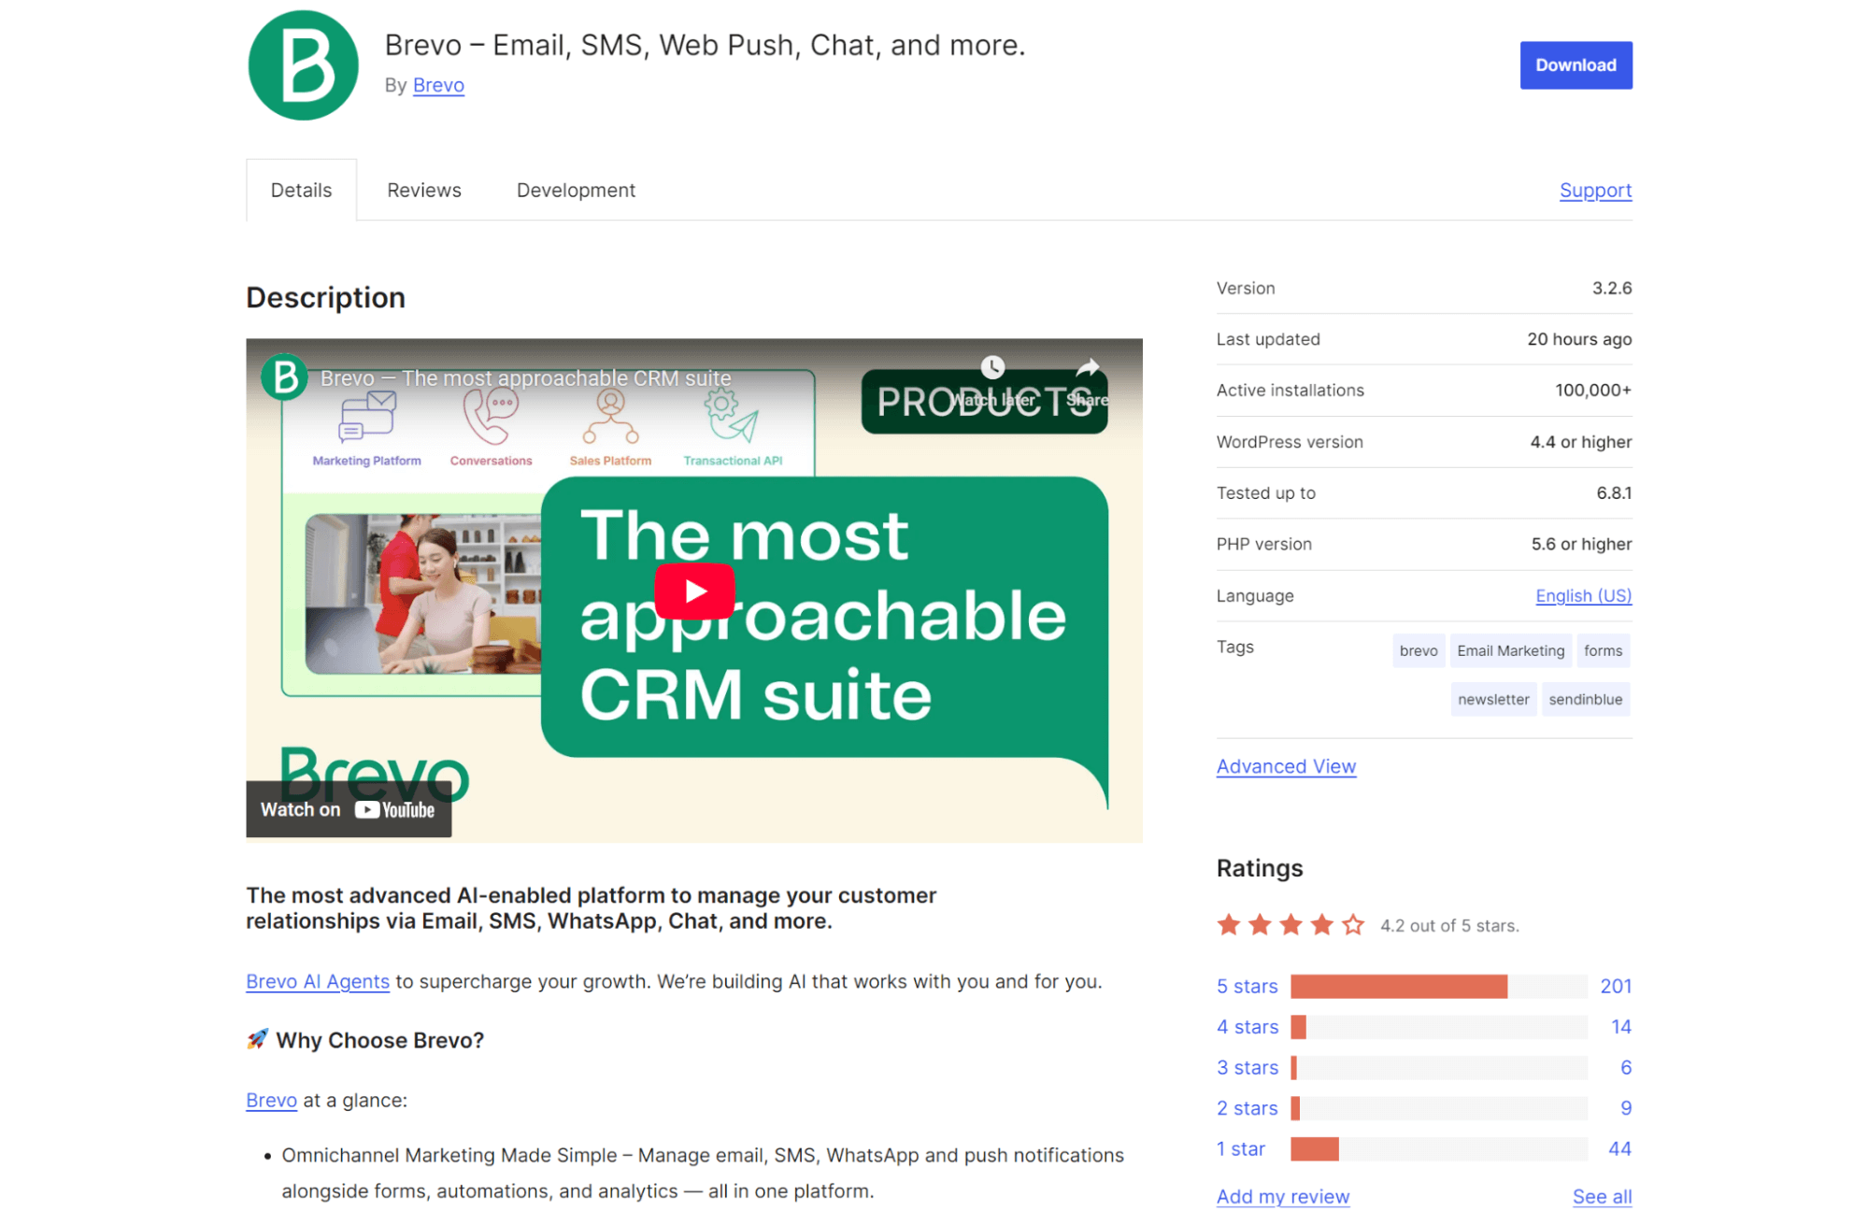Viewport: 1868px width, 1211px height.
Task: Click the first filled rating star
Action: pyautogui.click(x=1229, y=925)
